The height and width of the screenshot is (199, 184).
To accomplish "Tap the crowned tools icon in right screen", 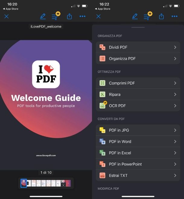I will point(148,16).
